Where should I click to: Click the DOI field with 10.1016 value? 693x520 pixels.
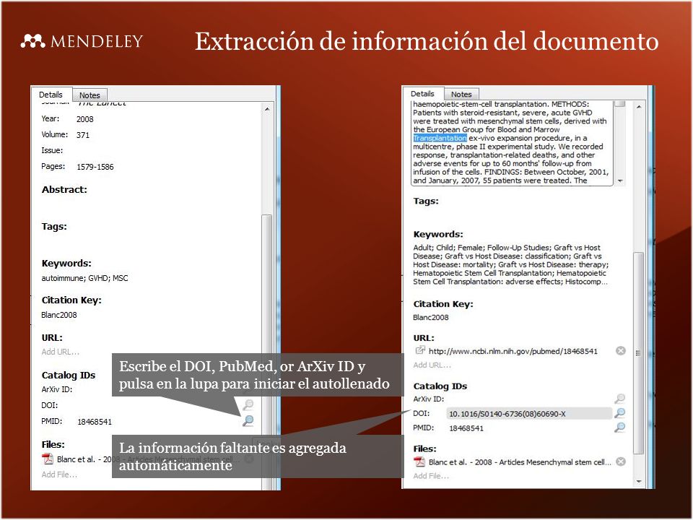529,414
